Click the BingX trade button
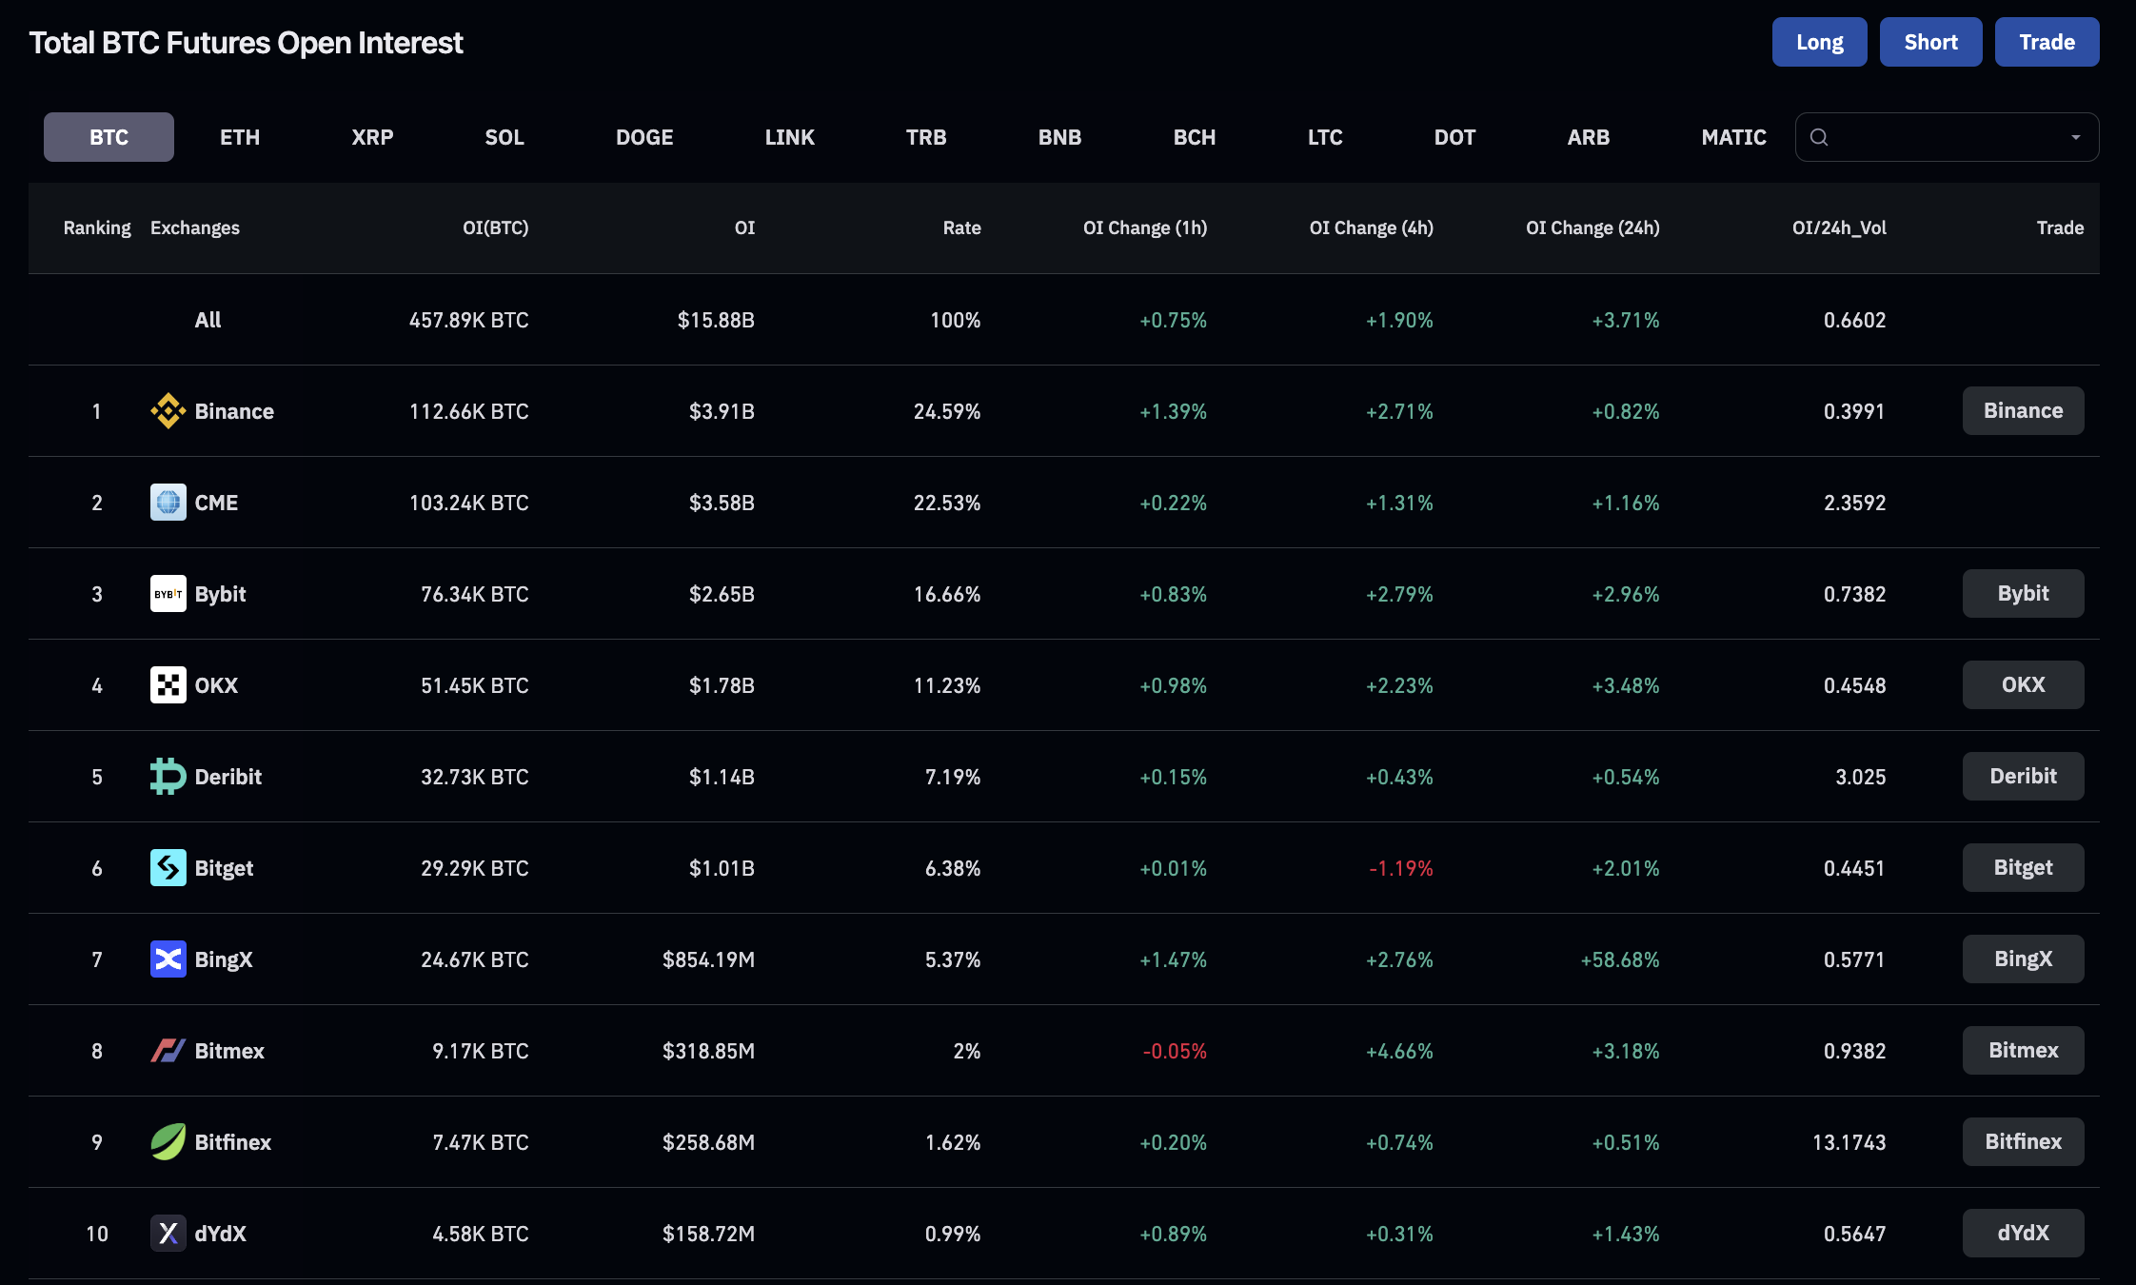The height and width of the screenshot is (1285, 2136). [2023, 959]
